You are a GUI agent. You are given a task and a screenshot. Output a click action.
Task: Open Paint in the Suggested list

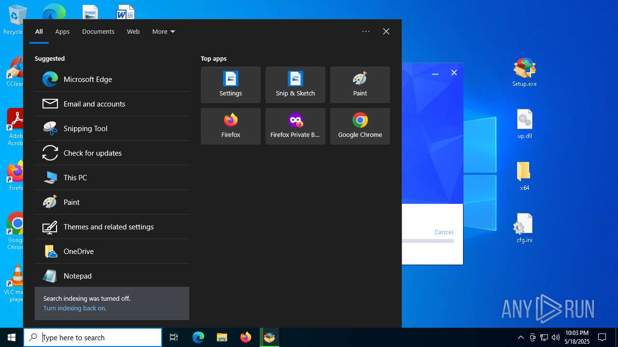tap(112, 202)
